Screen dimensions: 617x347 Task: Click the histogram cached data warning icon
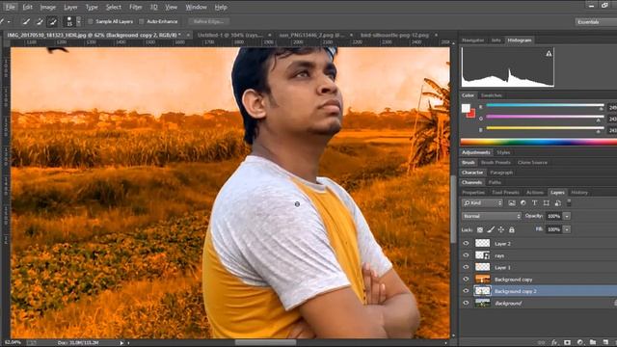[x=549, y=54]
